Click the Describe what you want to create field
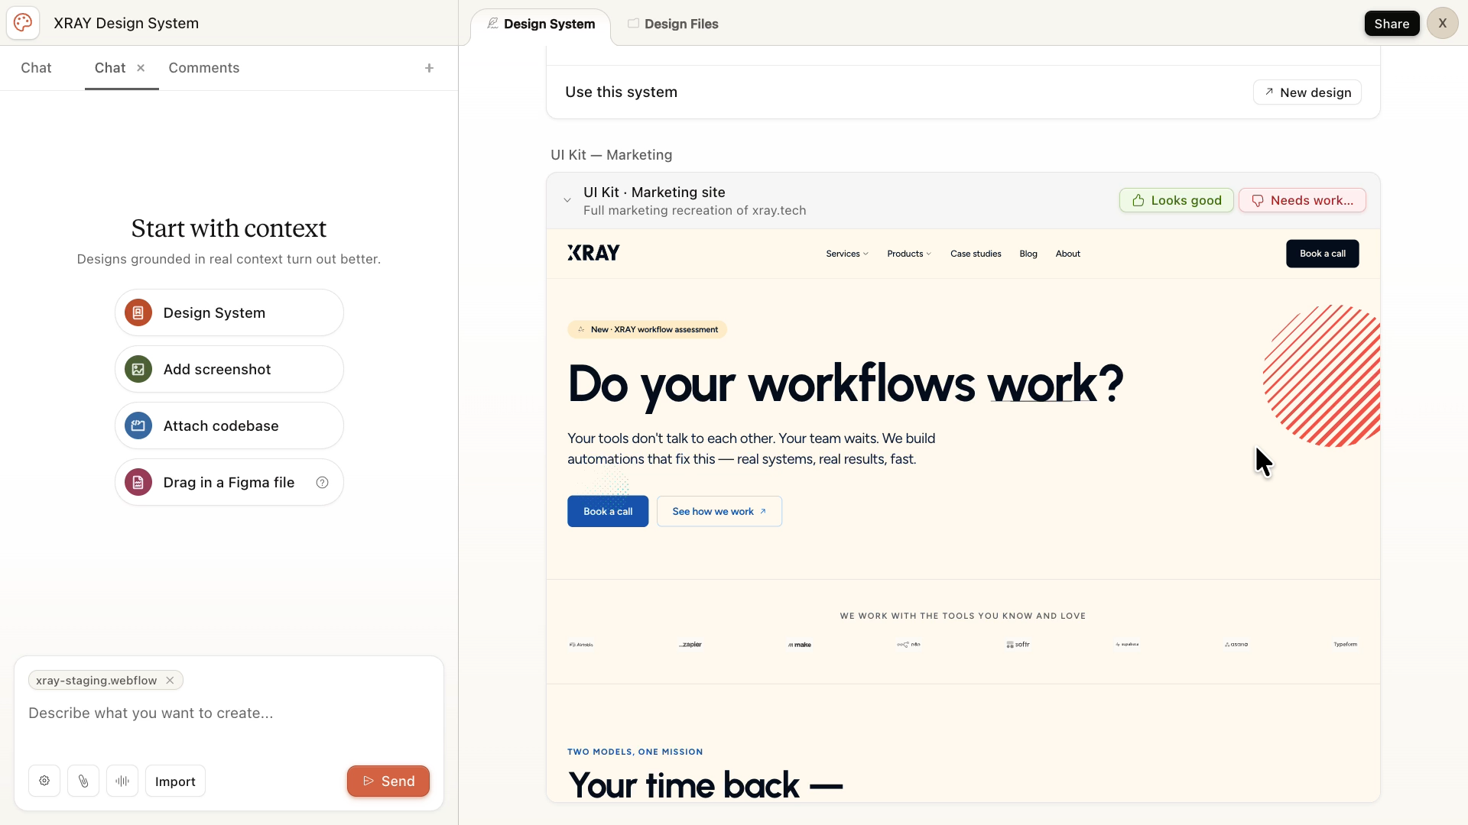The image size is (1468, 825). tap(151, 713)
